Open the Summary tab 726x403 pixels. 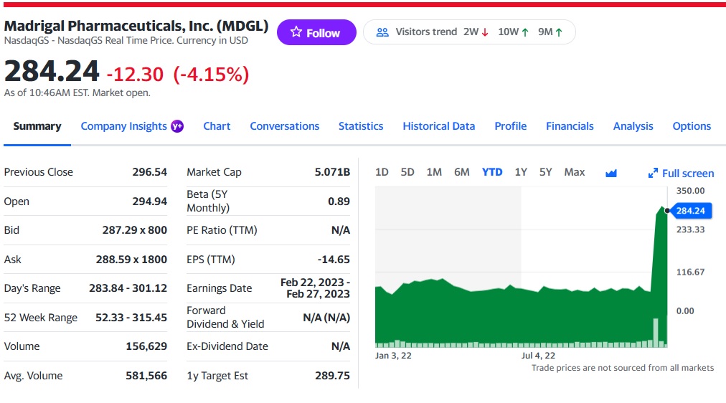37,126
